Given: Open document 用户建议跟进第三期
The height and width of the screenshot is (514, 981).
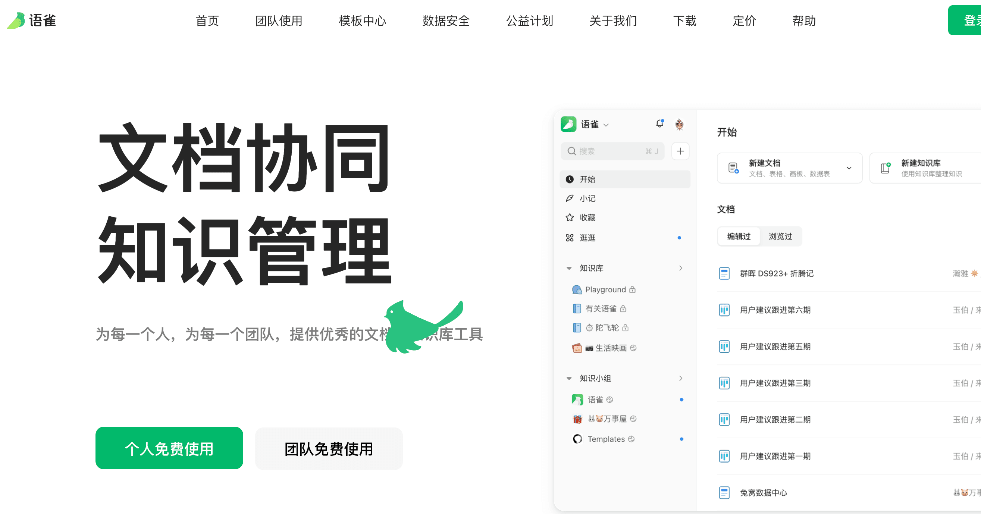Looking at the screenshot, I should [775, 383].
